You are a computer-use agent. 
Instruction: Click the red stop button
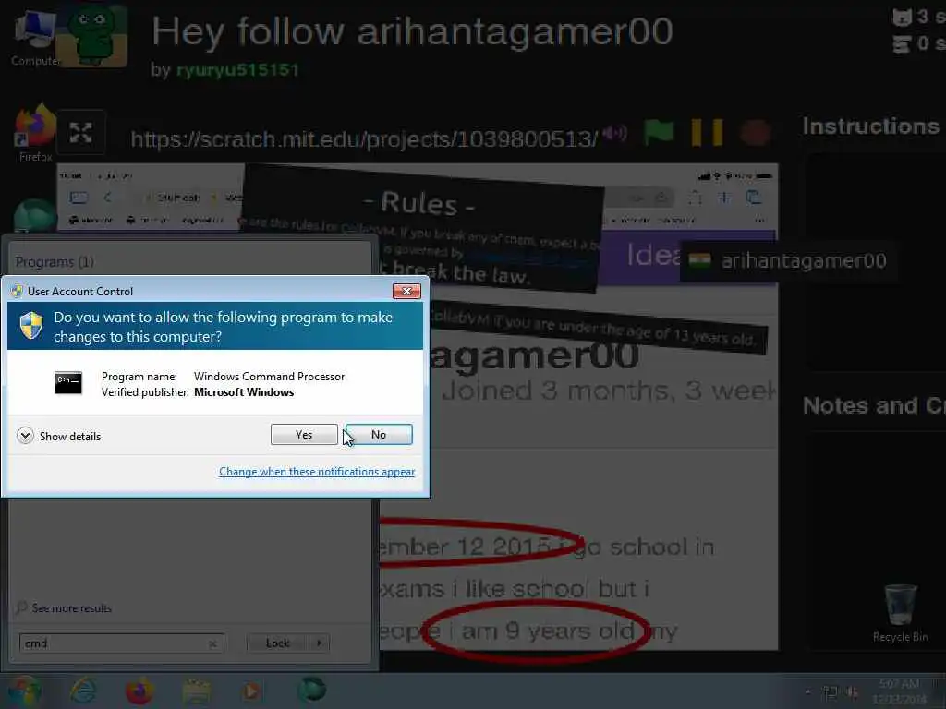[x=754, y=133]
